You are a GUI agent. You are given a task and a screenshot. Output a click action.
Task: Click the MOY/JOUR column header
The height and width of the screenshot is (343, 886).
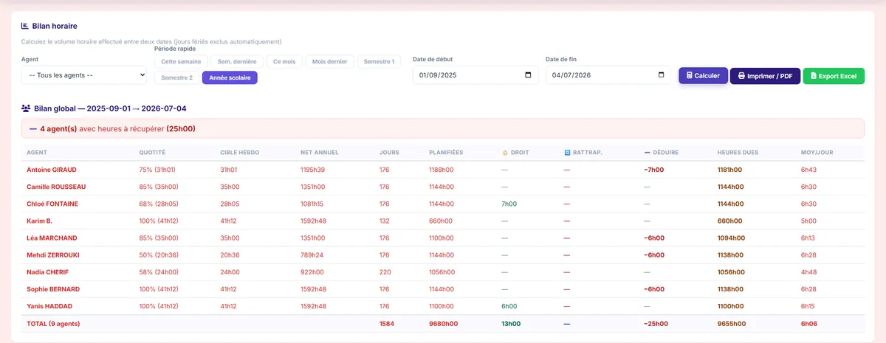(x=817, y=153)
